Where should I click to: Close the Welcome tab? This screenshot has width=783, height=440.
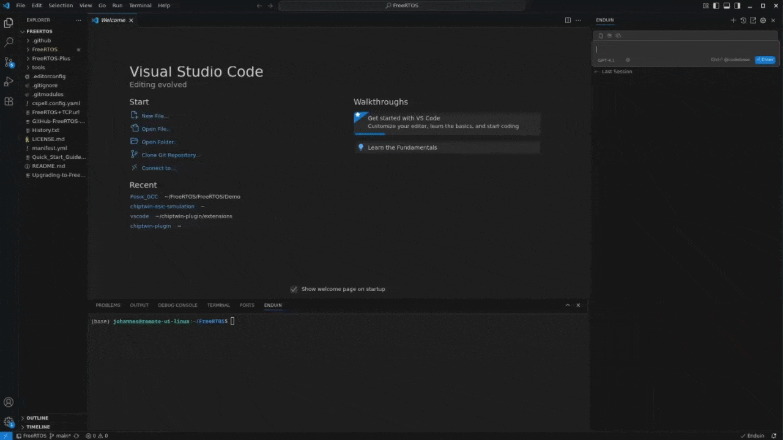(x=131, y=20)
